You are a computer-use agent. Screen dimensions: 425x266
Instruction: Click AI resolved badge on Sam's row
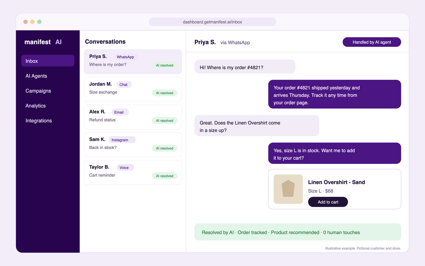(x=165, y=148)
